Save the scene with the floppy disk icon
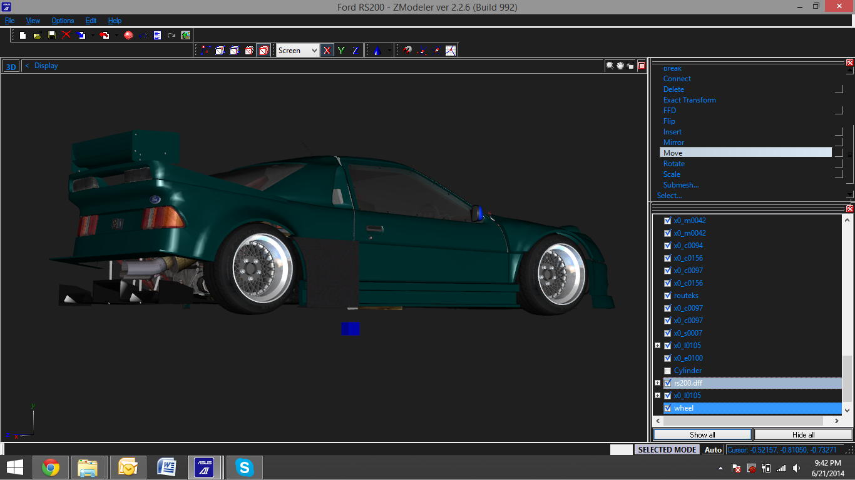 click(x=52, y=35)
